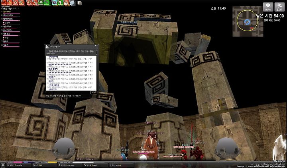
Task: Click the clock showing 11:40
Action: (x=218, y=8)
